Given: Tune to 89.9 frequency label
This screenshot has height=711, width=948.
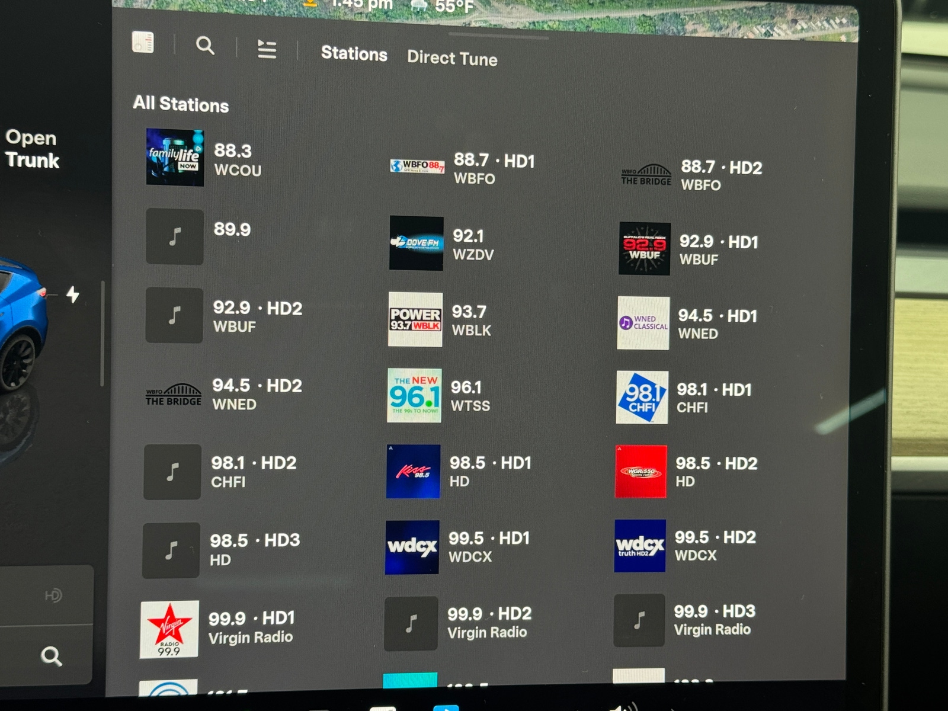Looking at the screenshot, I should [232, 229].
